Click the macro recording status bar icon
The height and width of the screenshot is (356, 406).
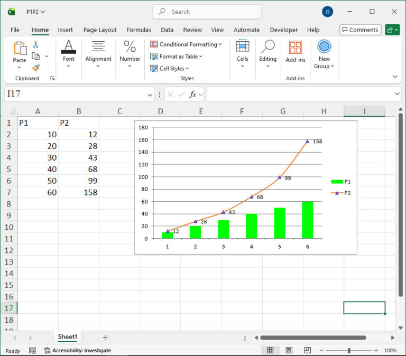click(32, 351)
